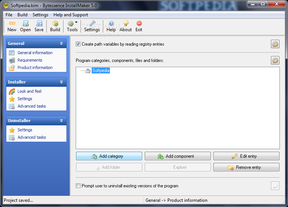
Task: Collapse the Uninstaller sidebar panel
Action: tap(61, 121)
